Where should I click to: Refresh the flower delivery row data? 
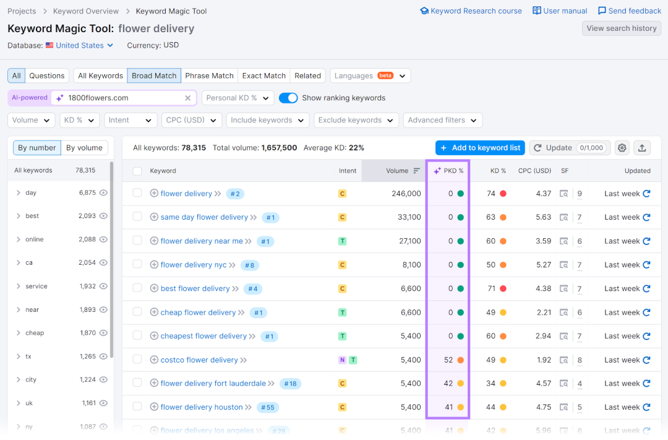(646, 194)
